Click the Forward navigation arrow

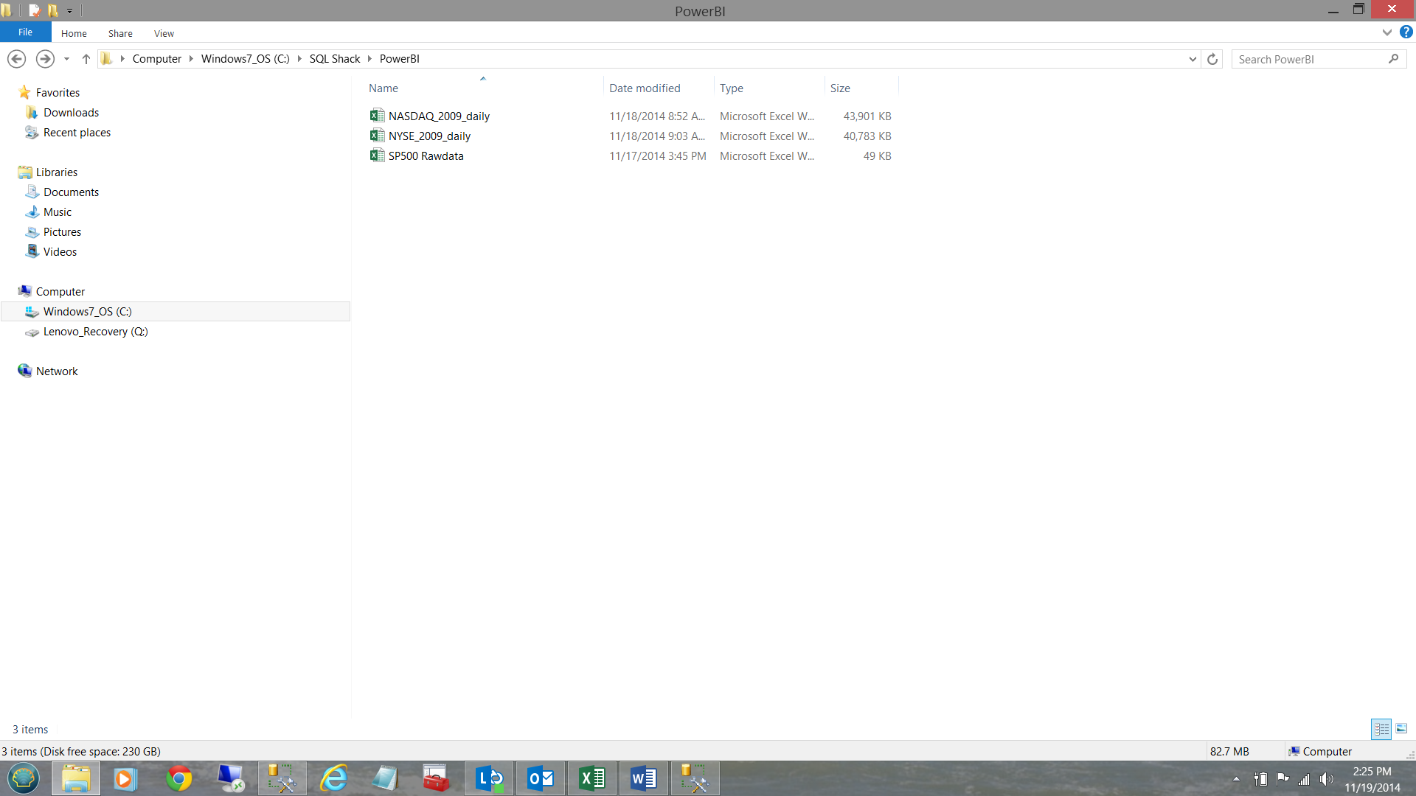pyautogui.click(x=45, y=59)
